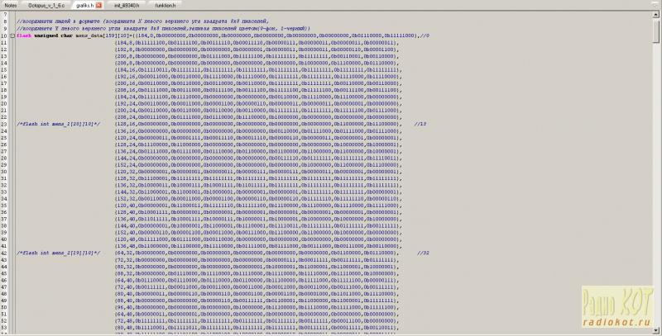This screenshot has height=336, width=662.
Task: Open the Octopus_v_1_6.c file tab
Action: [46, 5]
